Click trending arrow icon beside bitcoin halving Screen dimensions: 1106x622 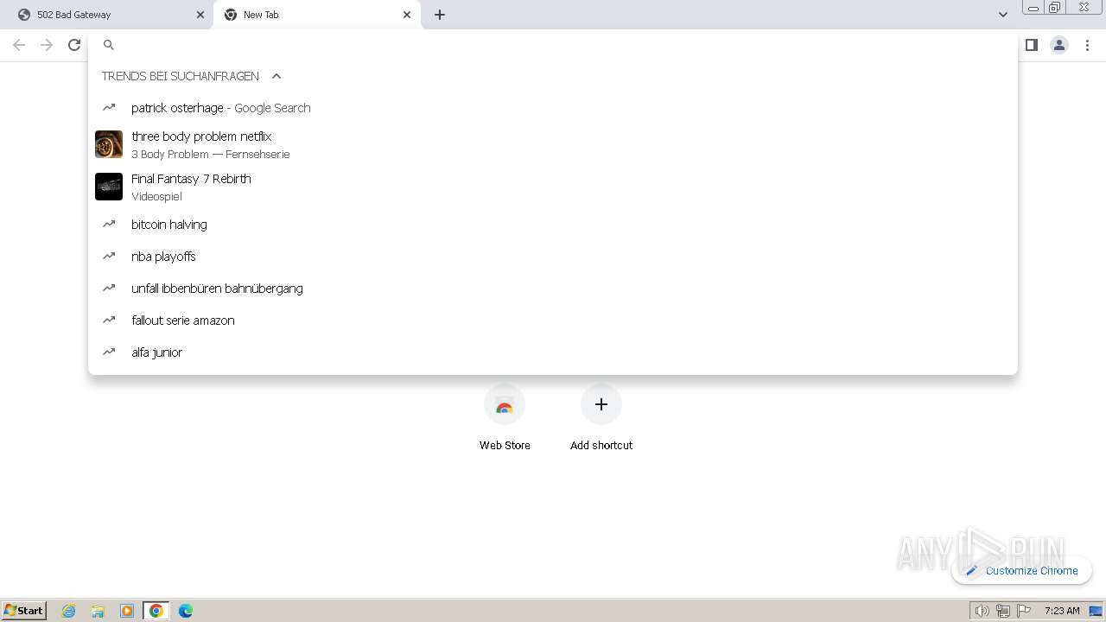coord(109,225)
